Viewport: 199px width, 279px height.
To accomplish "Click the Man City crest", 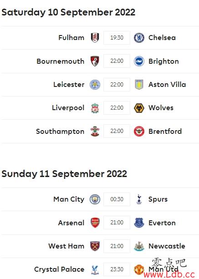I will (95, 199).
